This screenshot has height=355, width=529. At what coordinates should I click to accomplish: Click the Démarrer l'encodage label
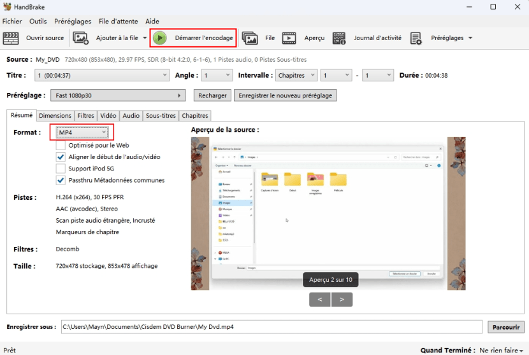204,38
